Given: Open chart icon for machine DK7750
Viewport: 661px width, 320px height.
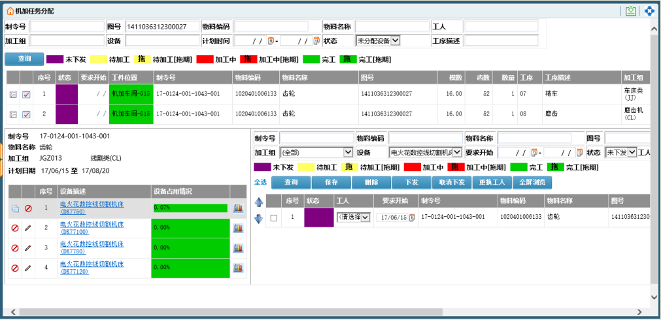Looking at the screenshot, I should 238,208.
